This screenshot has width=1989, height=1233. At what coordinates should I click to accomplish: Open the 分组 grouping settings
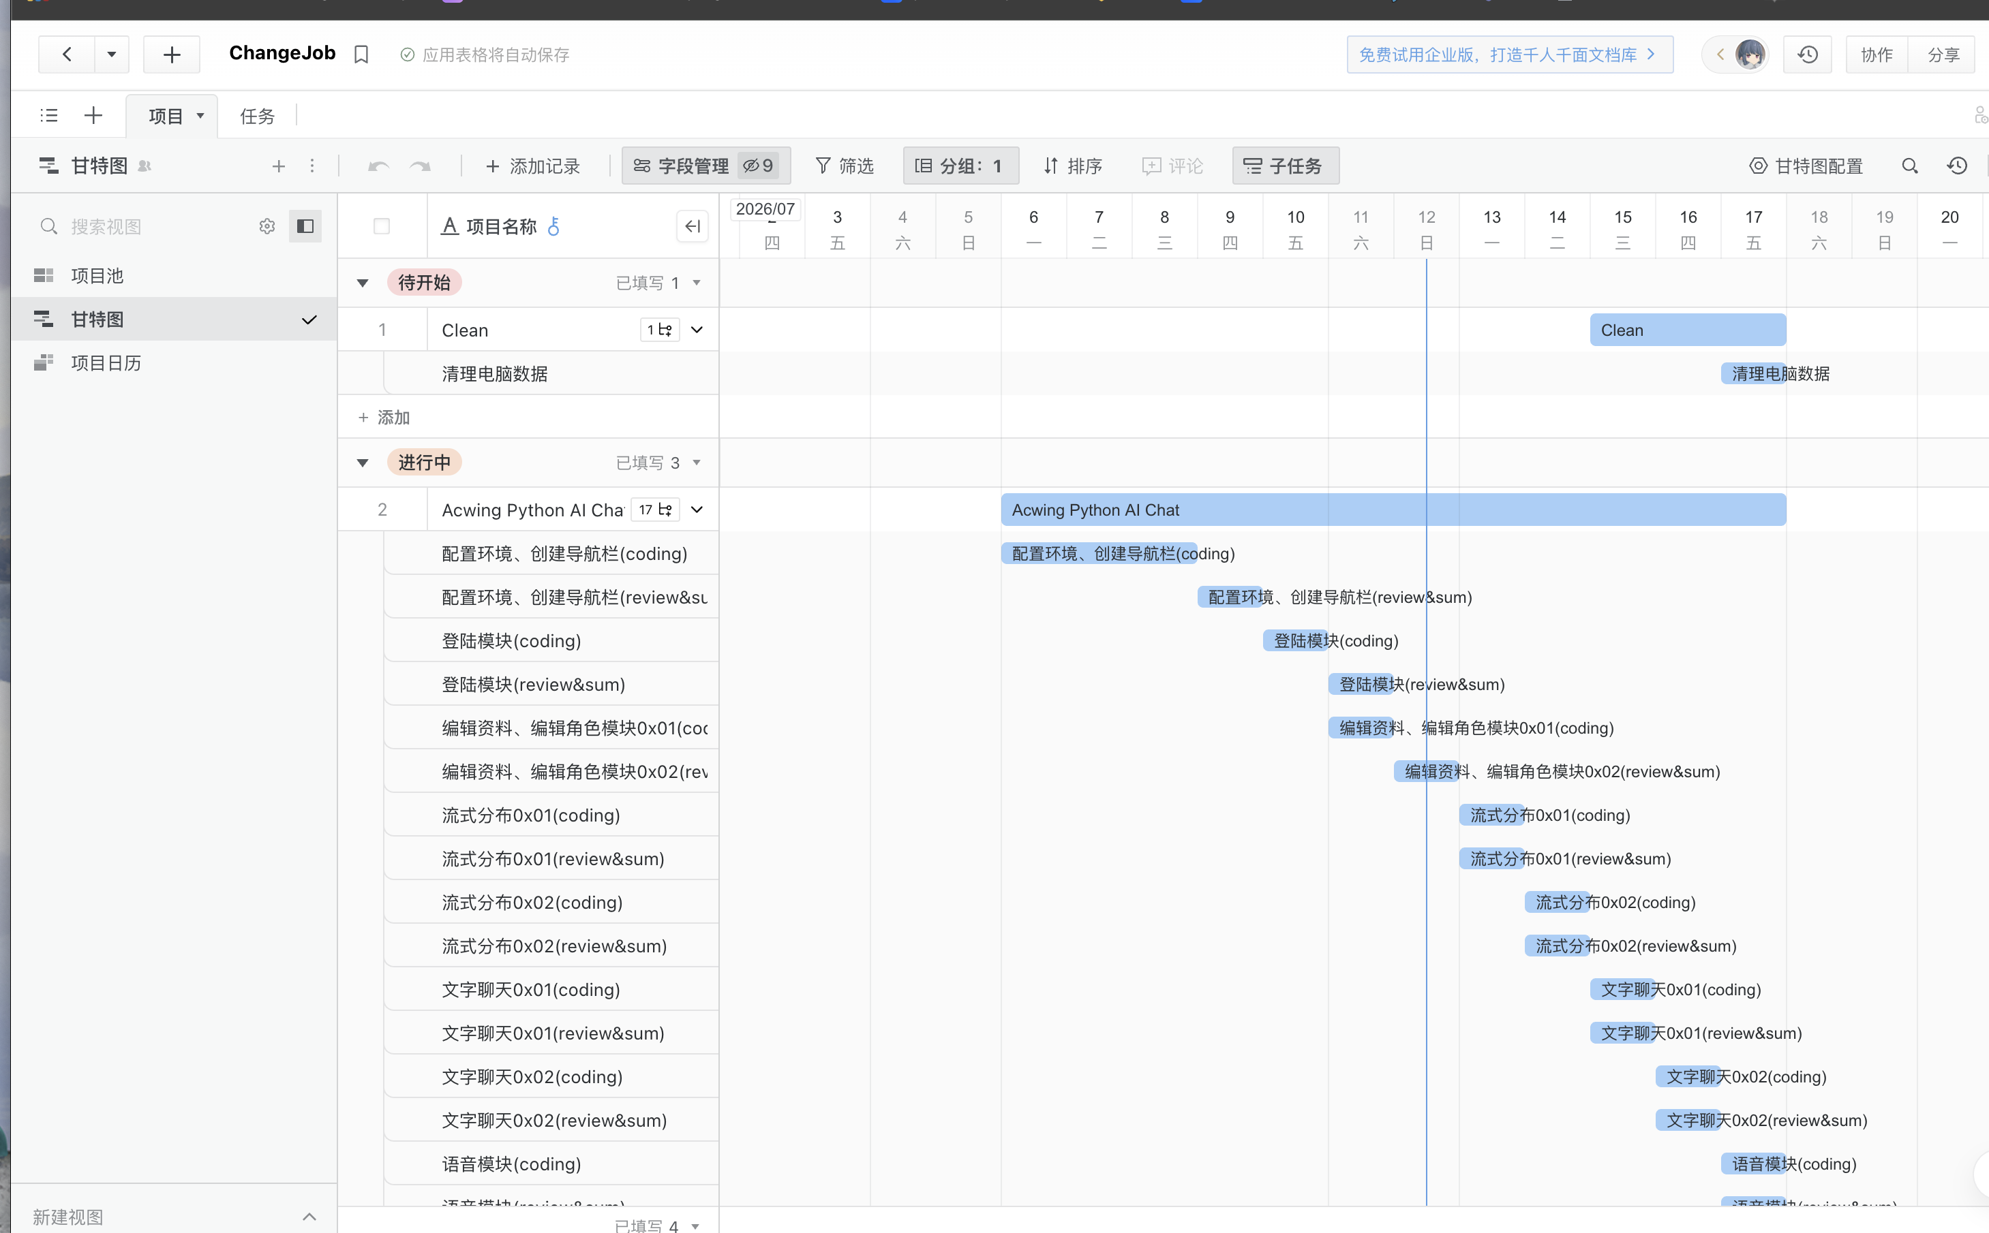pos(960,166)
